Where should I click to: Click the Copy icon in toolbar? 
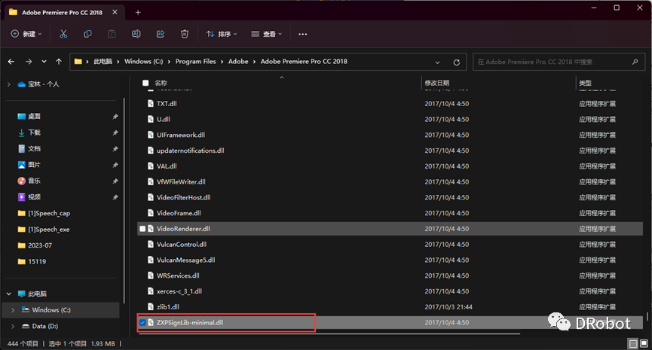point(87,34)
